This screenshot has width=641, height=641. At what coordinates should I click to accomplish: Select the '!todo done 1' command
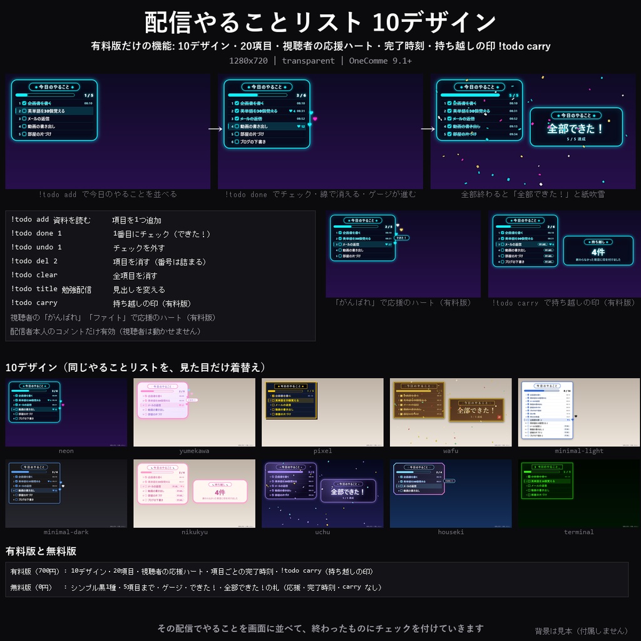(36, 233)
